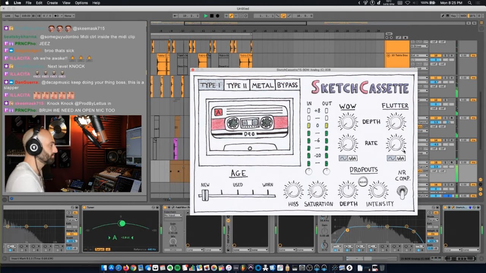Image resolution: width=486 pixels, height=273 pixels.
Task: Click the IN level trim knob
Action: pos(309,172)
